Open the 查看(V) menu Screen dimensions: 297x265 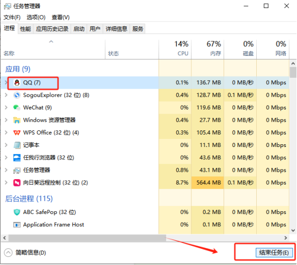tap(61, 18)
